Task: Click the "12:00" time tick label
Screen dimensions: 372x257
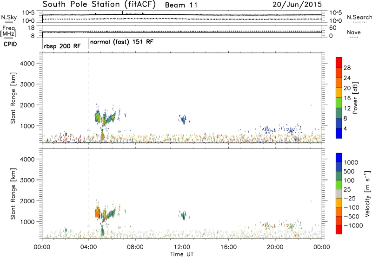Action: (x=182, y=247)
